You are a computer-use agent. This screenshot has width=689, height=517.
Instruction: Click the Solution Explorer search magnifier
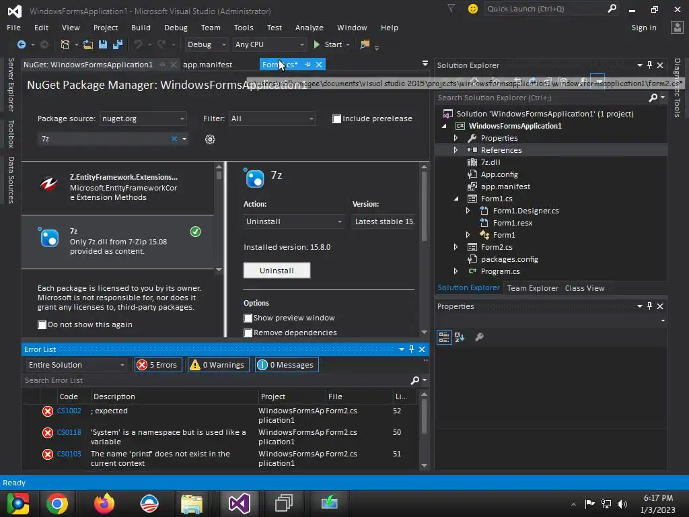coord(653,98)
